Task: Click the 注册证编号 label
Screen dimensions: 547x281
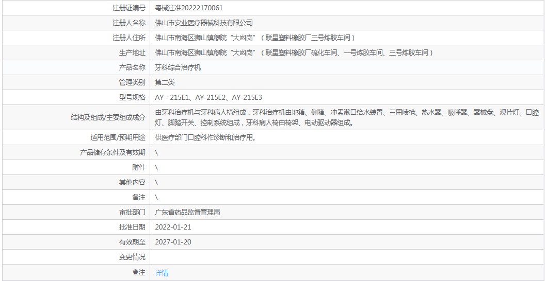Action: click(x=128, y=8)
